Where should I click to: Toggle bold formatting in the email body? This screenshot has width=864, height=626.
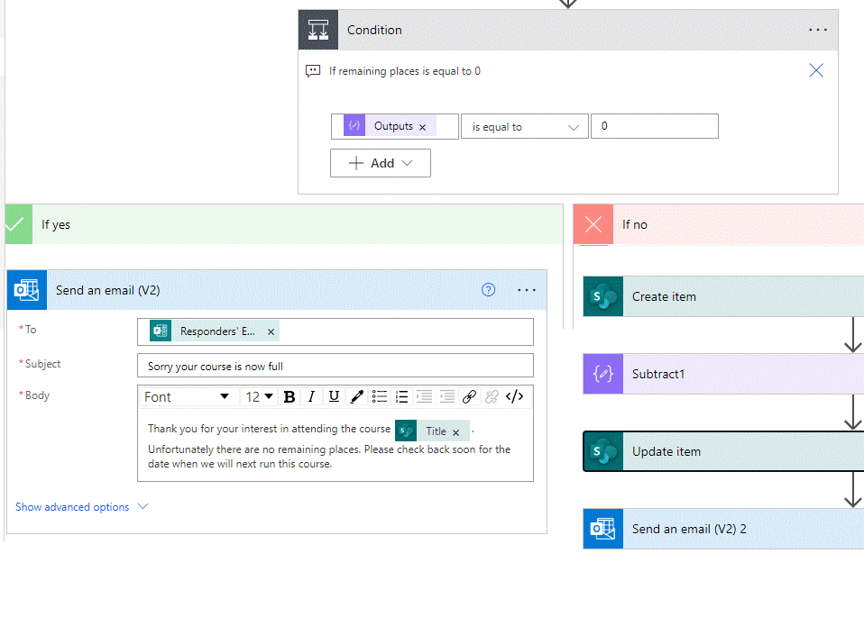click(290, 396)
